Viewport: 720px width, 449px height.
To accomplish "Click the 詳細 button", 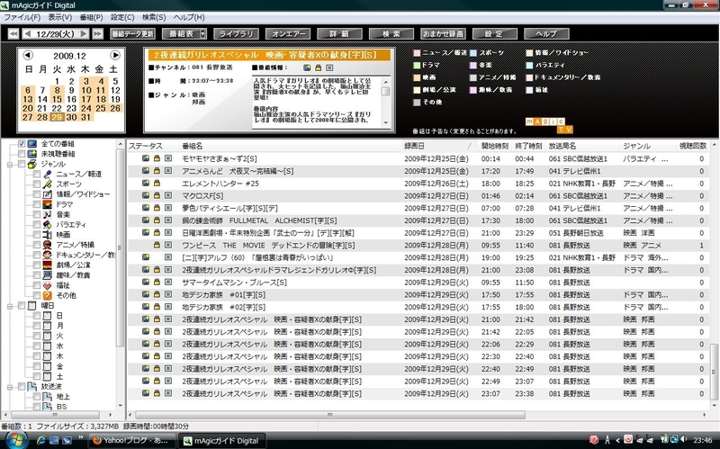I will pyautogui.click(x=339, y=34).
